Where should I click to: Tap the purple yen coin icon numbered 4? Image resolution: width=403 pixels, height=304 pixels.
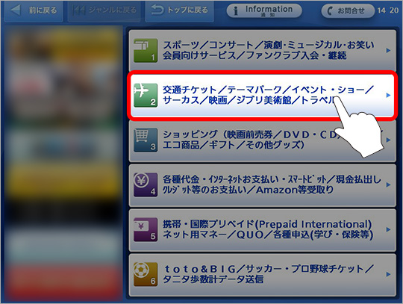tap(146, 184)
